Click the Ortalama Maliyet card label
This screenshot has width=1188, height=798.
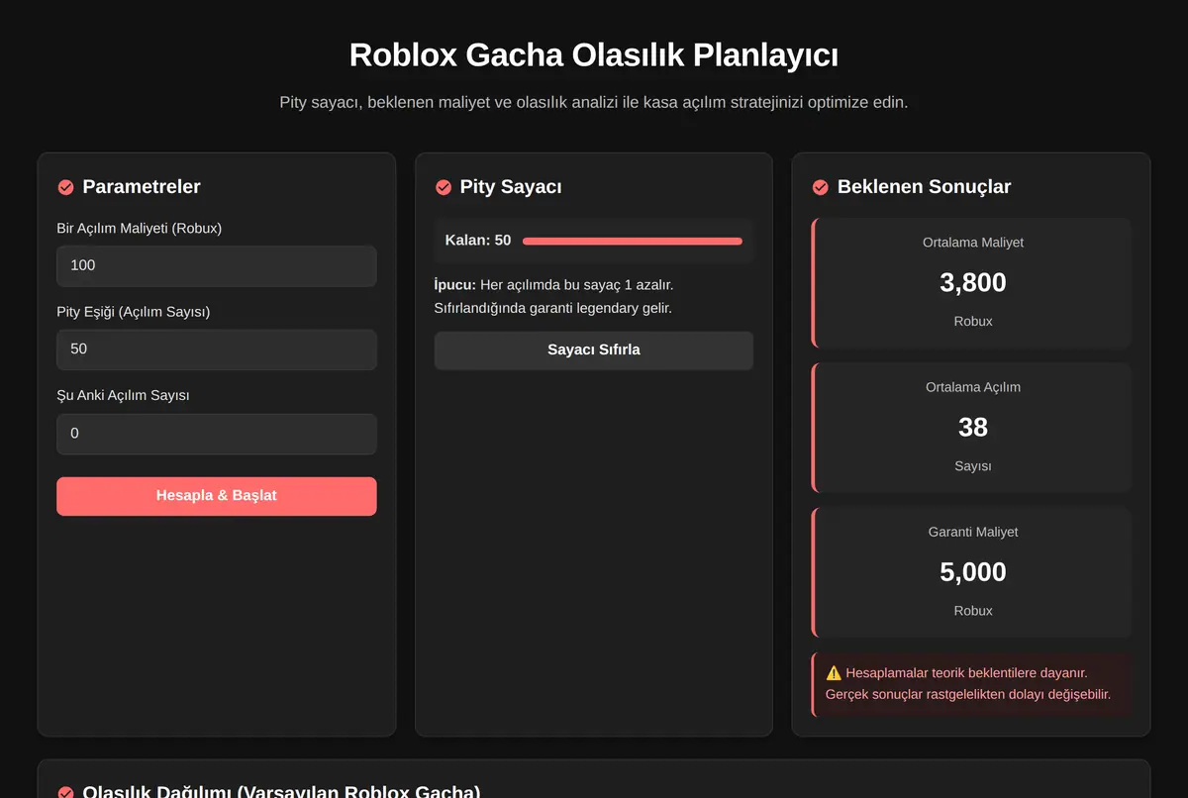[x=973, y=243]
